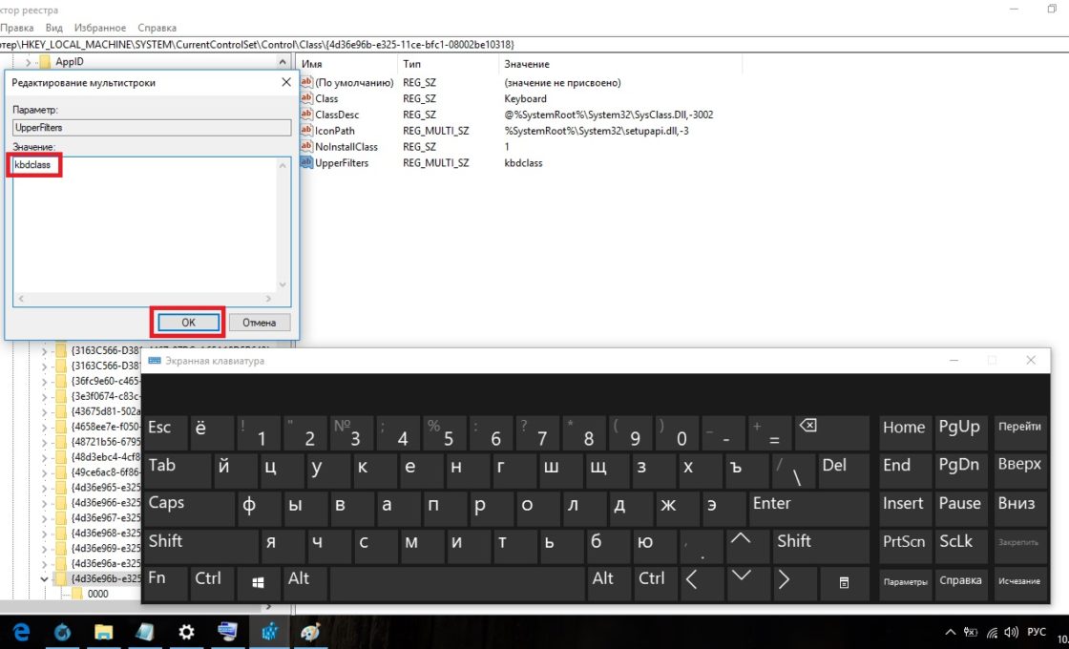Image resolution: width=1069 pixels, height=649 pixels.
Task: Toggle Caps lock on the on-screen keyboard
Action: (187, 504)
